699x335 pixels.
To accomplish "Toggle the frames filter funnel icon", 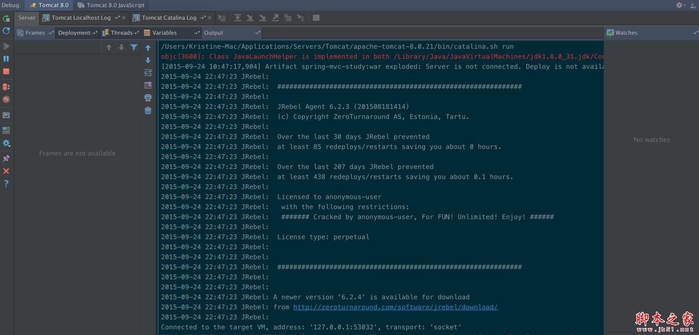I will click(134, 47).
